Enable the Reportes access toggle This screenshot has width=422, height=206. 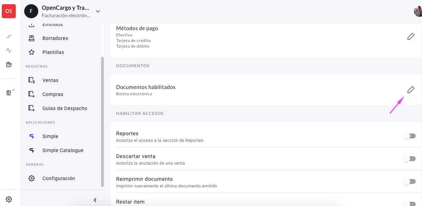pyautogui.click(x=409, y=136)
